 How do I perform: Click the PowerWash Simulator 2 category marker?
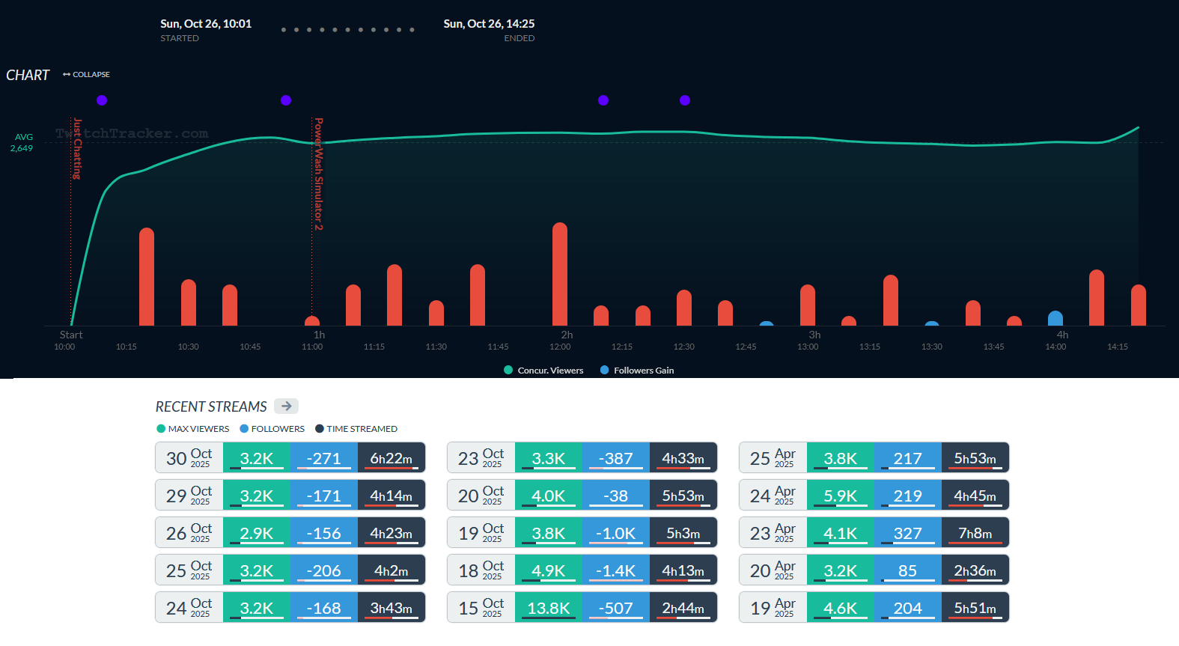click(x=318, y=174)
